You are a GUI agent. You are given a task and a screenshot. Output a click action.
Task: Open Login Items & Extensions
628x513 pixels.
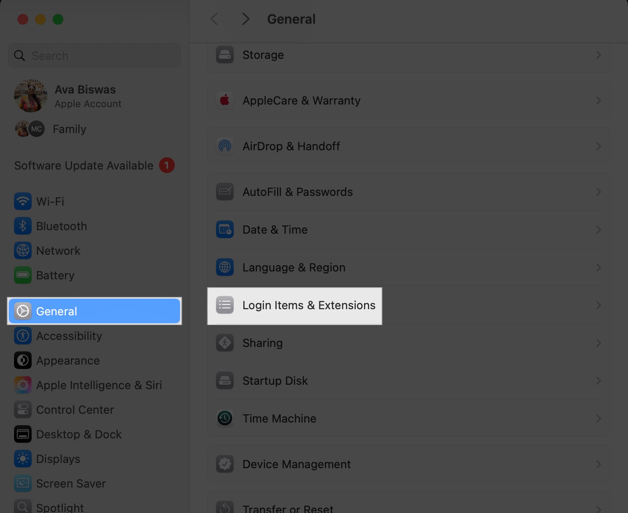[x=309, y=305]
